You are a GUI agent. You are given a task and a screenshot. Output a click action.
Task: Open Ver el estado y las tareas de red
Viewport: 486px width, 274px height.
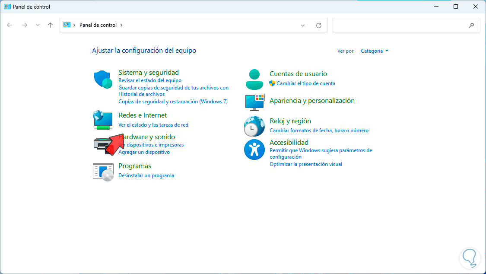click(x=153, y=125)
